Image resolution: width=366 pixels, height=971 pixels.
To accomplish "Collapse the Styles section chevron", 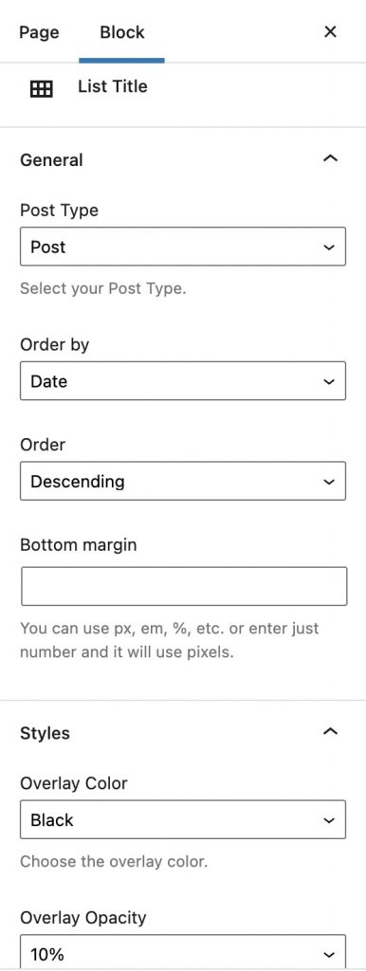I will pyautogui.click(x=331, y=732).
